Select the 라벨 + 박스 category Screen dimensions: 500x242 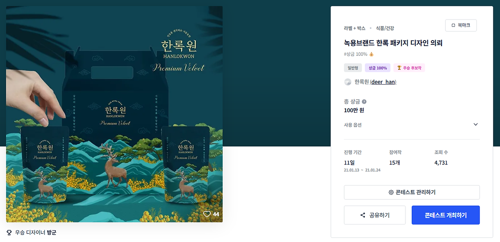[355, 28]
